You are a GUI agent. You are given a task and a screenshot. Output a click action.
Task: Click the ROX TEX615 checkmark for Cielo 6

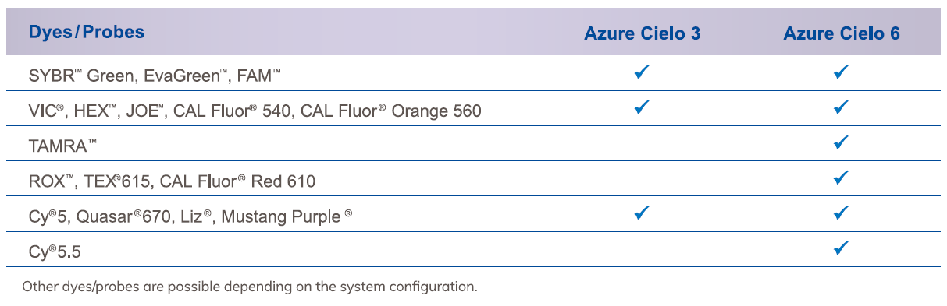[841, 178]
